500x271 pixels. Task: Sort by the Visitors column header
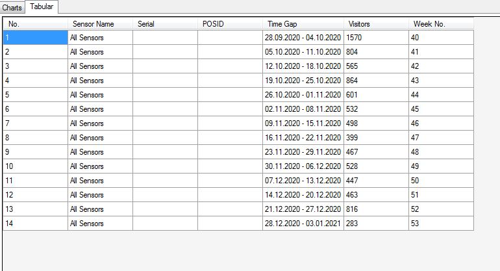pyautogui.click(x=376, y=24)
